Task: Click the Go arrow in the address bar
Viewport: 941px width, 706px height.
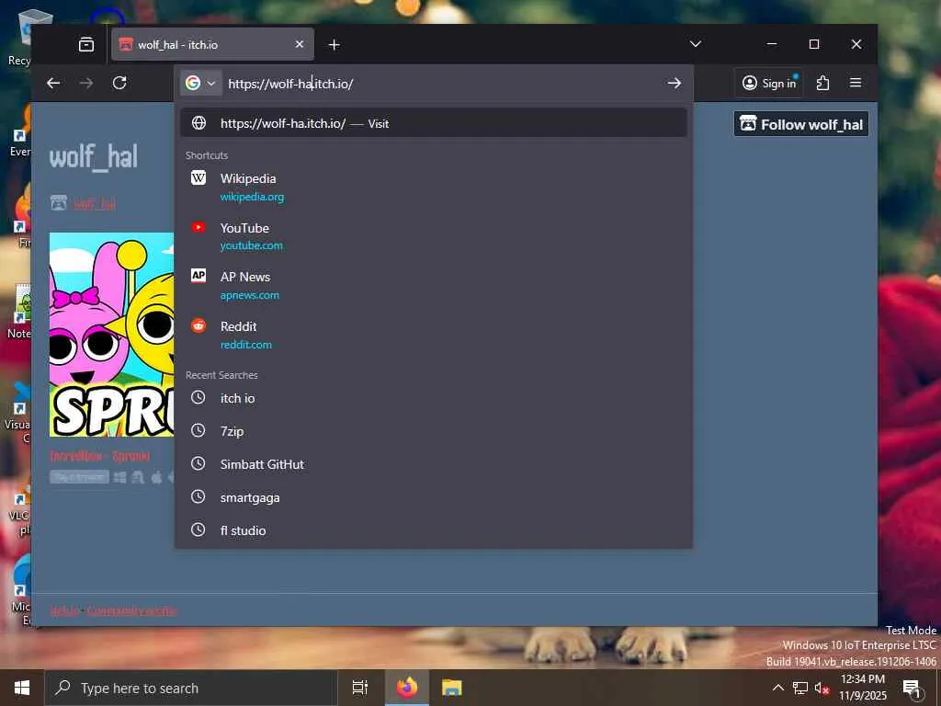Action: pos(674,83)
